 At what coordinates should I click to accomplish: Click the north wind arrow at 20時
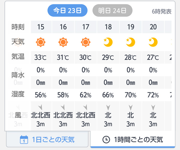[153, 107]
